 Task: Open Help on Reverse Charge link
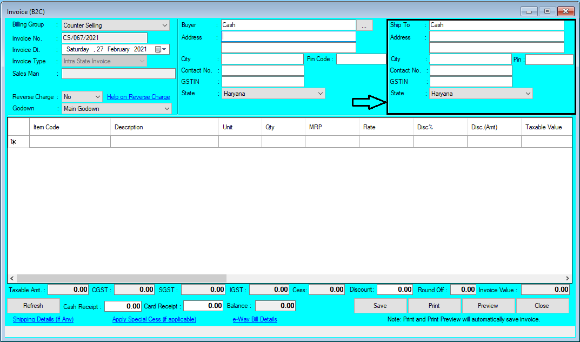[138, 96]
